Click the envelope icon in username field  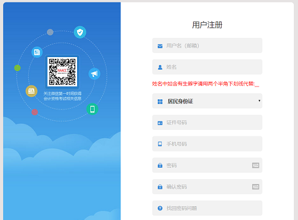160,46
